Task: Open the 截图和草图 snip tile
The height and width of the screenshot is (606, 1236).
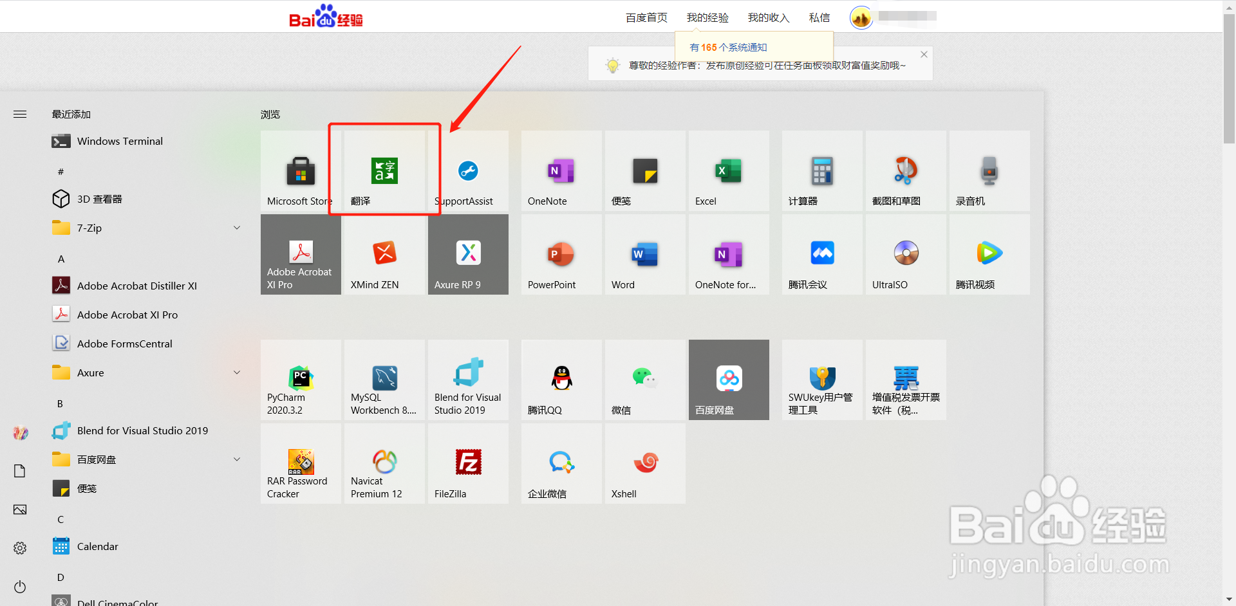Action: 906,171
